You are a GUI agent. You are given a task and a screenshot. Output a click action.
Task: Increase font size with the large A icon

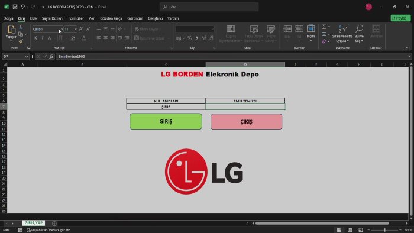[81, 29]
